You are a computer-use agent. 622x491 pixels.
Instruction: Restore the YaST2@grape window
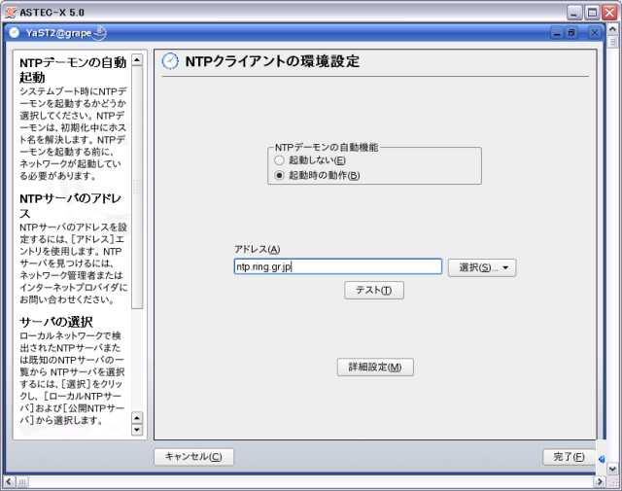tap(571, 32)
